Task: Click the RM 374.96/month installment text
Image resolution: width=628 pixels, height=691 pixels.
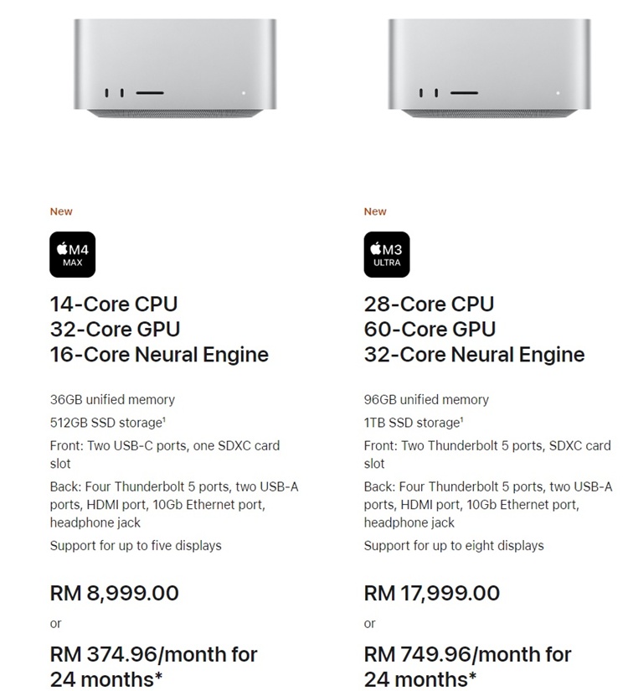Action: (x=153, y=667)
